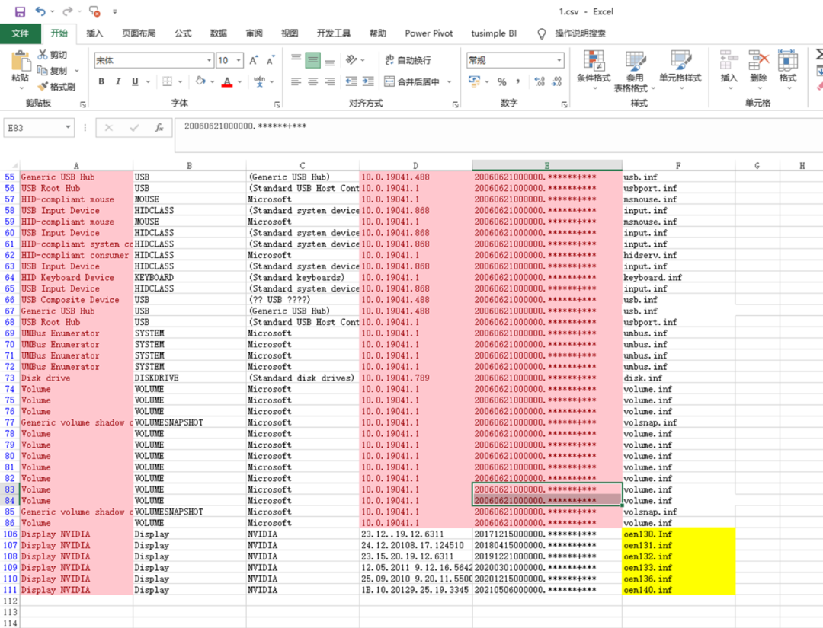Click the increase decimal places icon
823x628 pixels.
pos(540,81)
